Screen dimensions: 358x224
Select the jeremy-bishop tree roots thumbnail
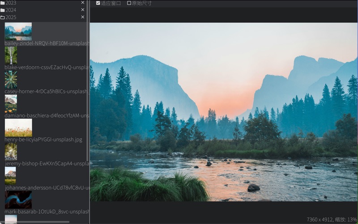coord(11,151)
